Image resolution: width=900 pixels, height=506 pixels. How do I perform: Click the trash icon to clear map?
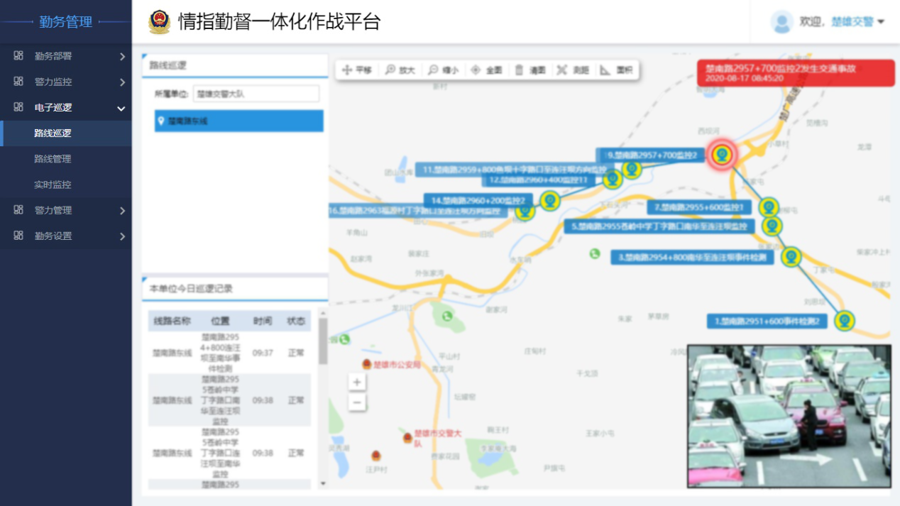pos(520,70)
